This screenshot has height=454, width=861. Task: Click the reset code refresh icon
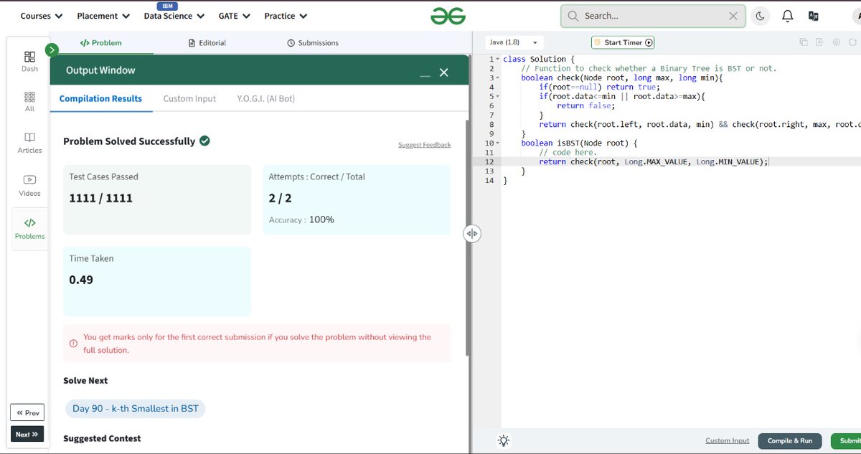pyautogui.click(x=853, y=42)
